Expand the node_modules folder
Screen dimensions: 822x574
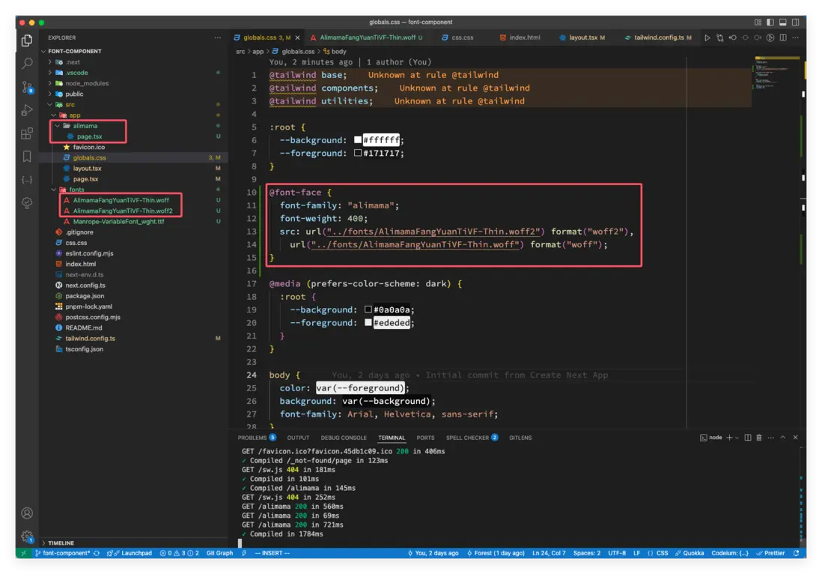[86, 83]
